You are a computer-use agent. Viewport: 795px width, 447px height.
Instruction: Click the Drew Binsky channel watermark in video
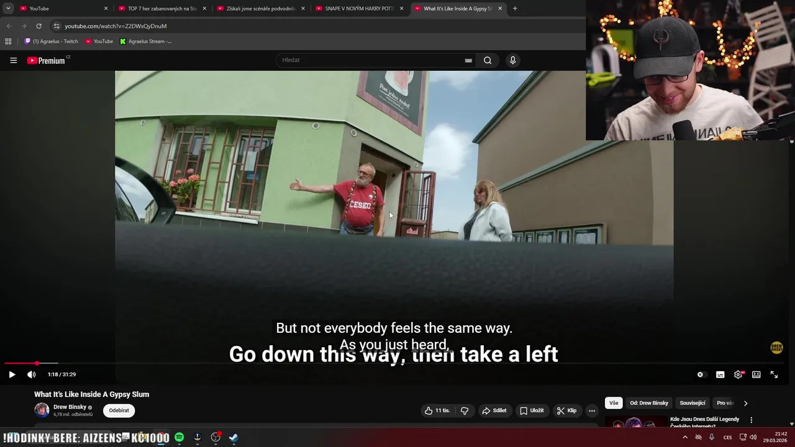pyautogui.click(x=776, y=348)
